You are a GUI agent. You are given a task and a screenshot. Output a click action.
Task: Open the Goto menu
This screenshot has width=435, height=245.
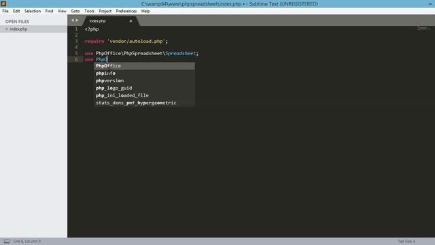(x=75, y=11)
